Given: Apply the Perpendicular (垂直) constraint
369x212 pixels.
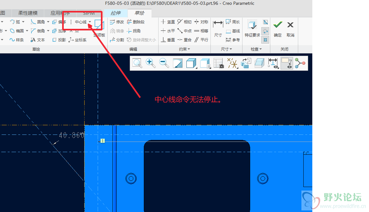Looking at the screenshot, I should coord(168,40).
